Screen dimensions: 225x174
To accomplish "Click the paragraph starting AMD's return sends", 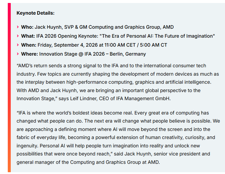I will [x=118, y=82].
